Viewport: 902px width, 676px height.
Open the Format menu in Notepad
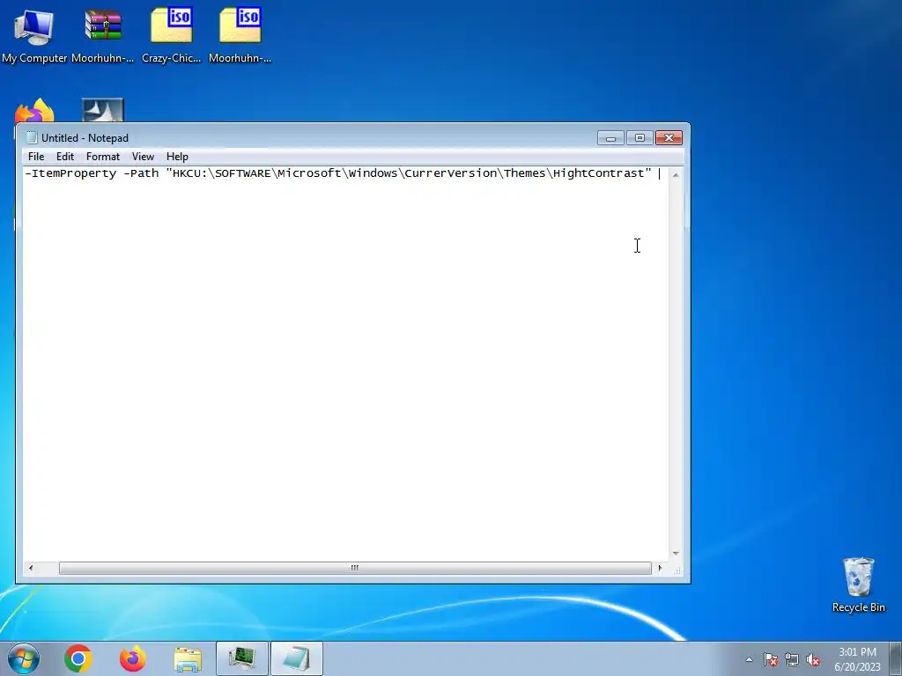click(x=103, y=157)
